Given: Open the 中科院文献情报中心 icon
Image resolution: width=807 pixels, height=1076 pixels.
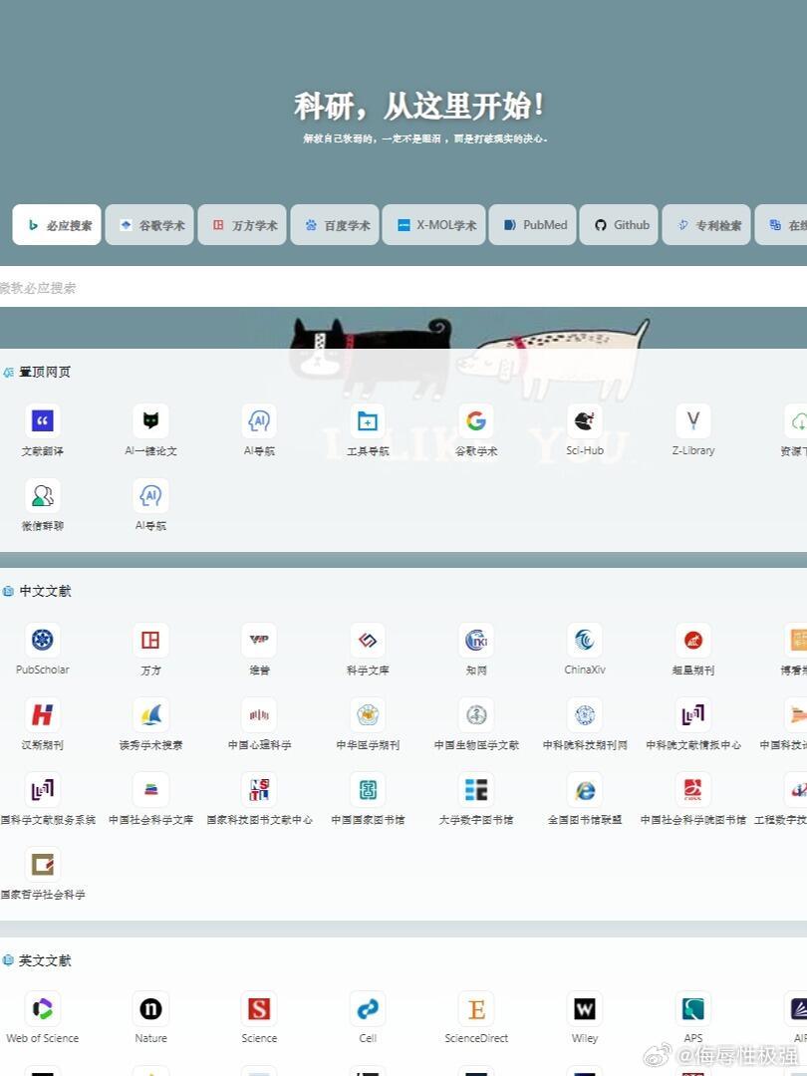Looking at the screenshot, I should click(x=693, y=714).
